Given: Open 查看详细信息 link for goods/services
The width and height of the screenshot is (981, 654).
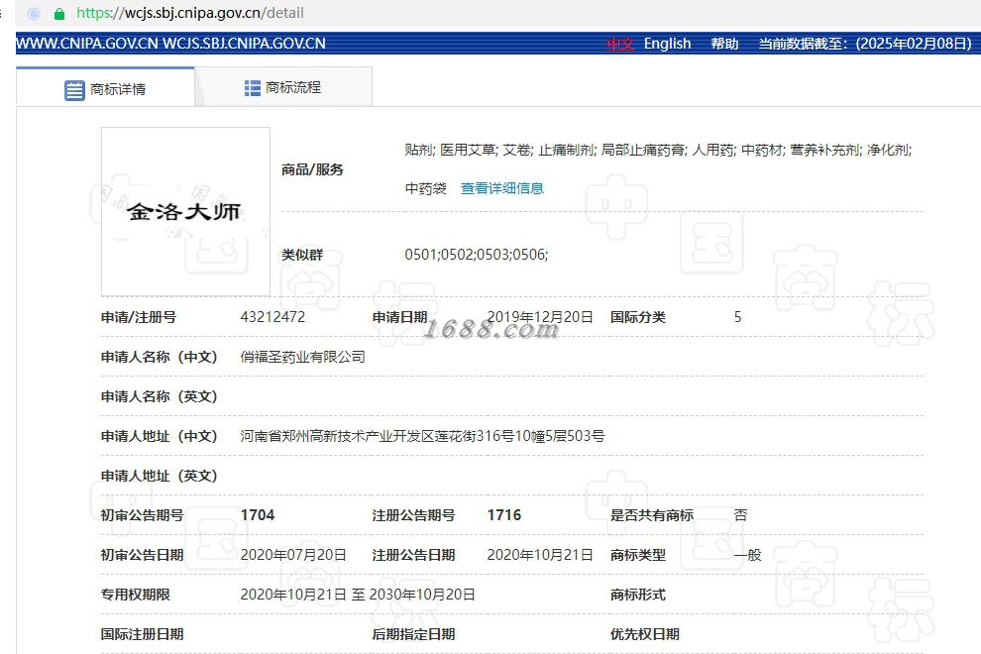Looking at the screenshot, I should 501,188.
